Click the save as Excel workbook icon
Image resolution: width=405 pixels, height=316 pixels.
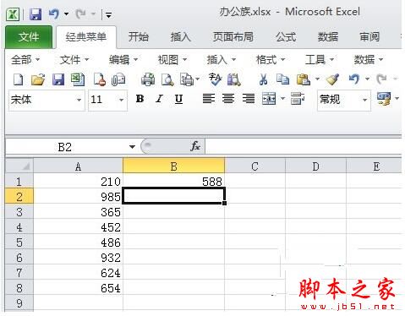point(78,79)
